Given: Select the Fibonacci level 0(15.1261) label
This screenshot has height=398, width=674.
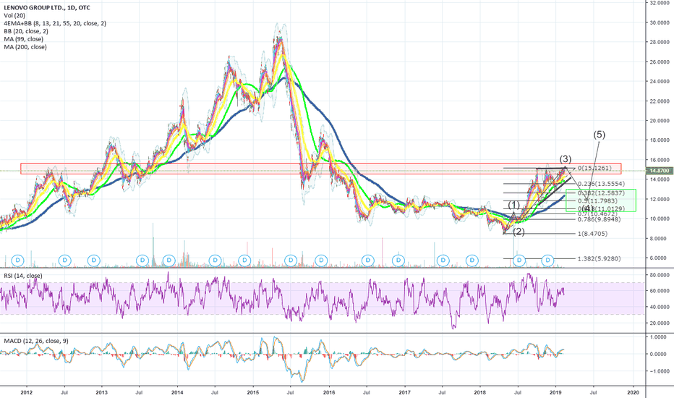Looking at the screenshot, I should 594,168.
